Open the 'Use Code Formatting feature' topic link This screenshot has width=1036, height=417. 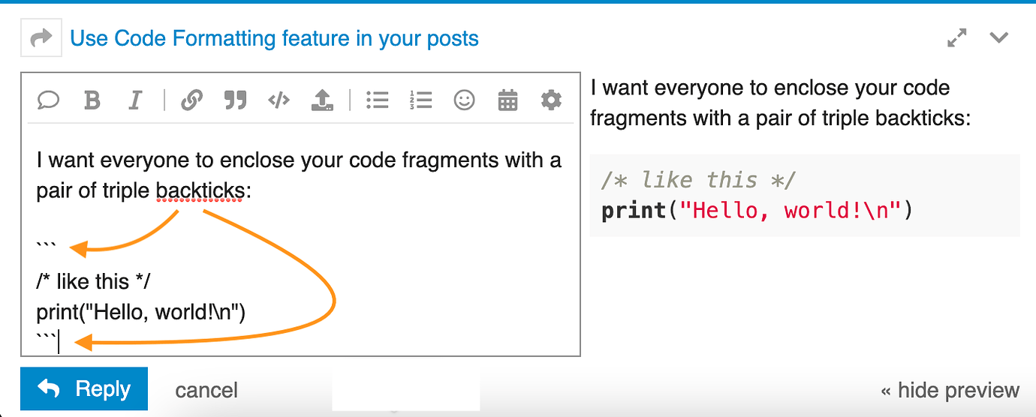tap(274, 38)
